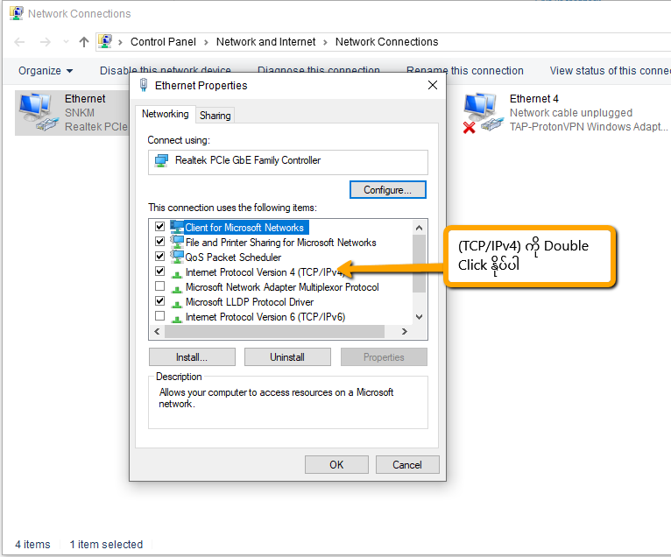Click 'Network cable unplugged' status text
This screenshot has width=671, height=557.
point(571,113)
